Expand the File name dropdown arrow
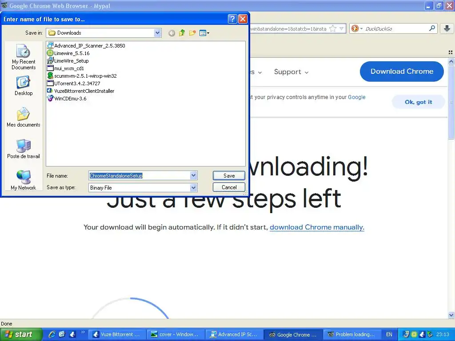Image resolution: width=455 pixels, height=341 pixels. [x=194, y=175]
